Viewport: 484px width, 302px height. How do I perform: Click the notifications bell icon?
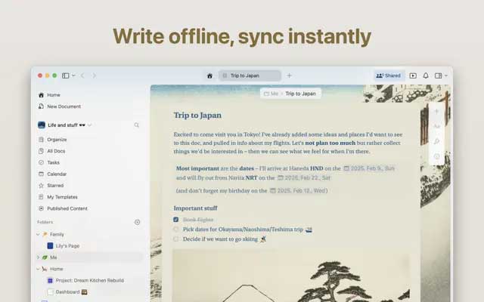click(426, 75)
